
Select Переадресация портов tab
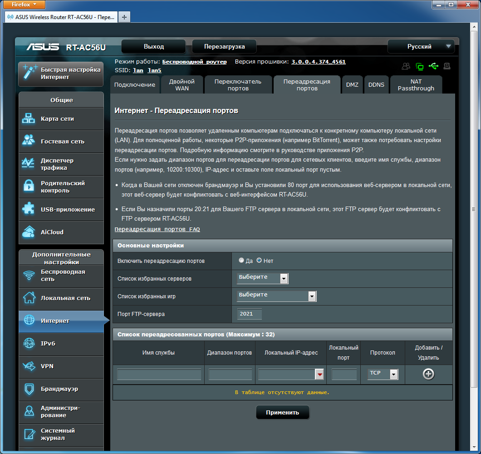307,85
